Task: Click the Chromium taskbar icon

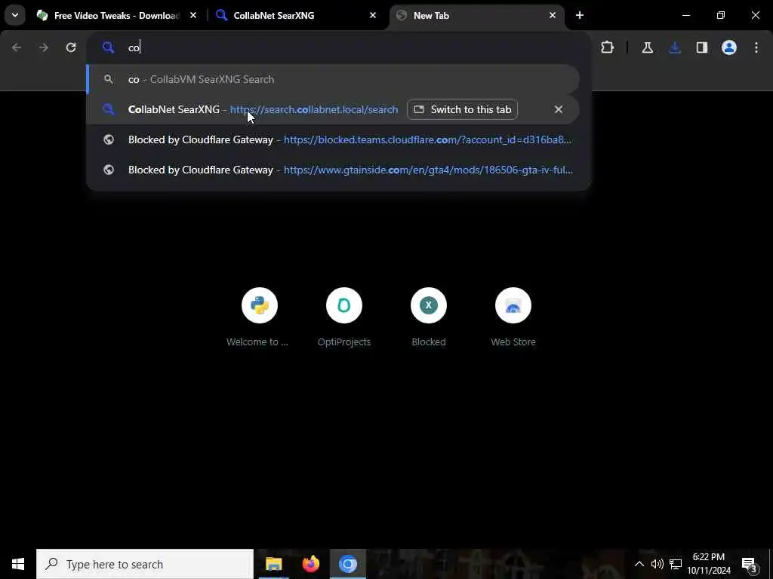Action: tap(347, 564)
